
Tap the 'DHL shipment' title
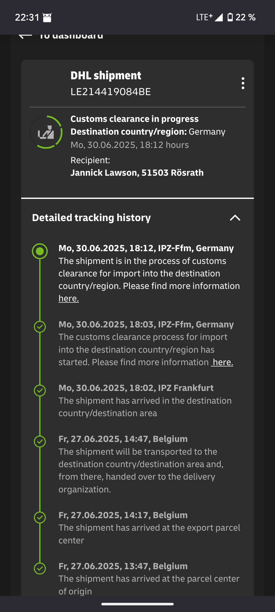(x=106, y=75)
